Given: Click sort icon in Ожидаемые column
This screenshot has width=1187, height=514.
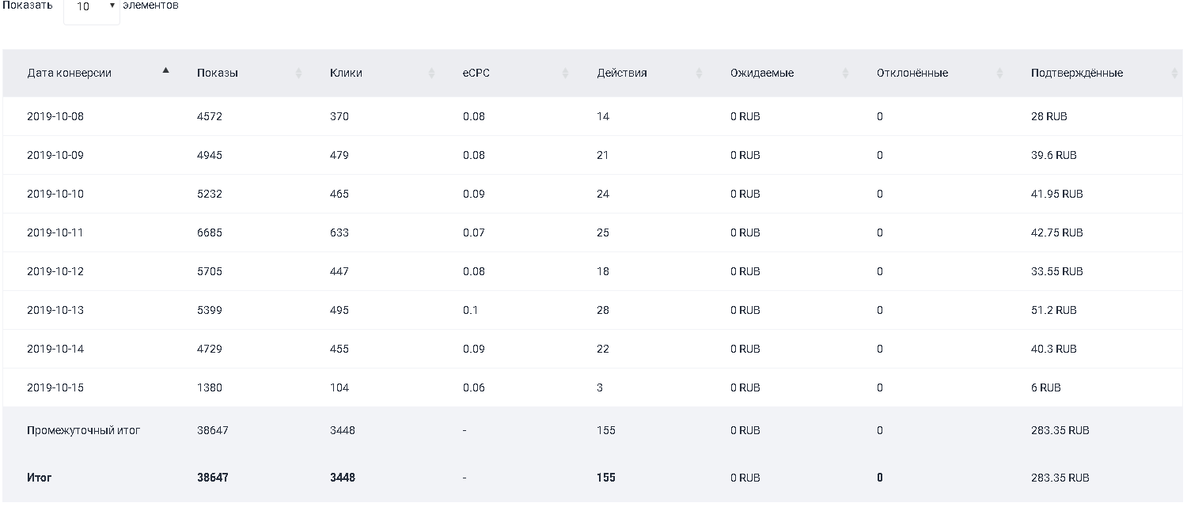Looking at the screenshot, I should click(x=845, y=73).
